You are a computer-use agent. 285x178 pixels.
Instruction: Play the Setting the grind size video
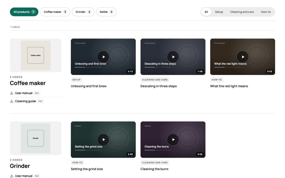pyautogui.click(x=103, y=140)
